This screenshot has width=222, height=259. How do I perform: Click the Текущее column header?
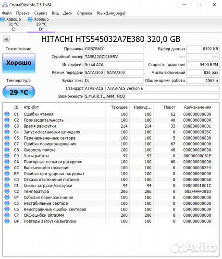tap(118, 107)
